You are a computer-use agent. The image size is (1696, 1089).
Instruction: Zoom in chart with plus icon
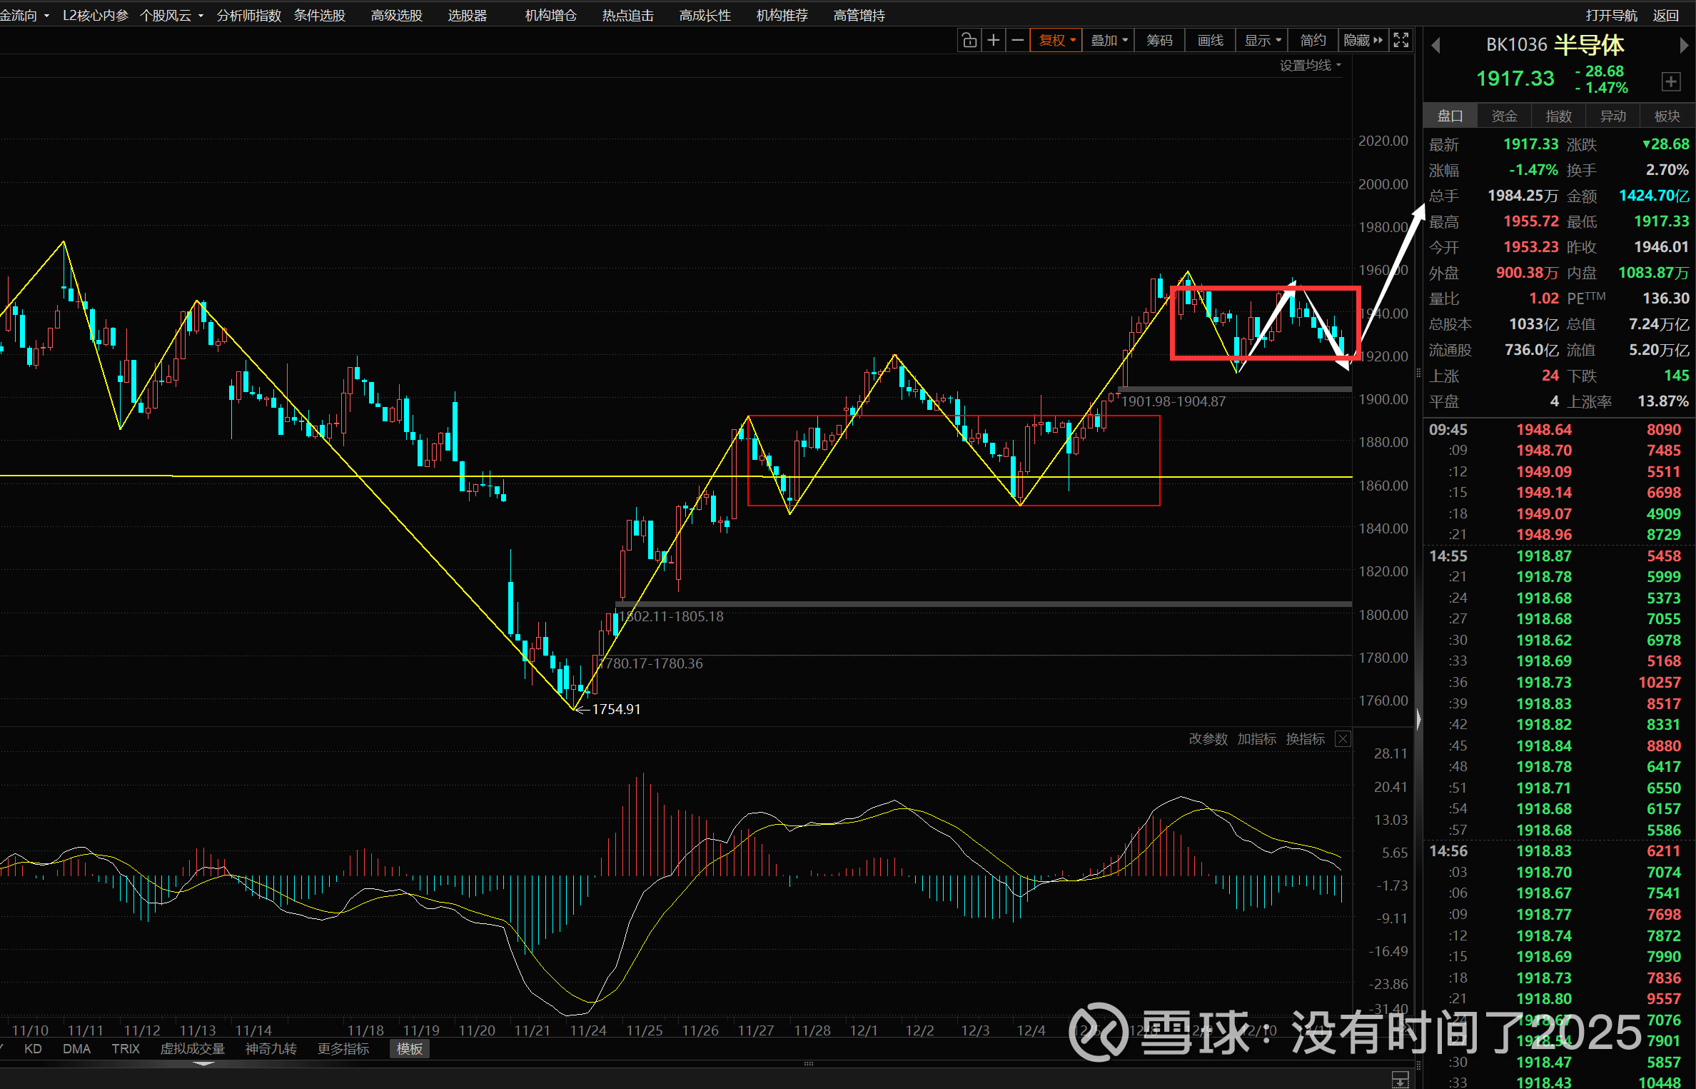pyautogui.click(x=993, y=41)
